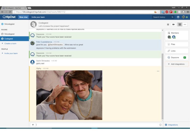Start a video call with camera icon
The height and width of the screenshot is (135, 190).
[x=174, y=24]
